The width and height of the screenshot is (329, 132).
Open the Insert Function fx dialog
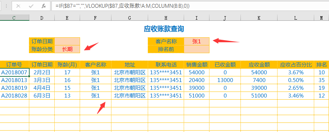[x=44, y=6]
